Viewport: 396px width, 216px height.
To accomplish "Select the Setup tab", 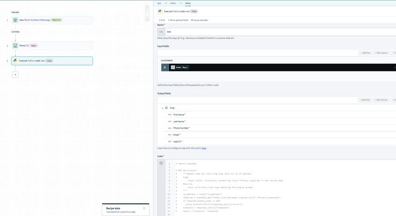I will tap(188, 3).
